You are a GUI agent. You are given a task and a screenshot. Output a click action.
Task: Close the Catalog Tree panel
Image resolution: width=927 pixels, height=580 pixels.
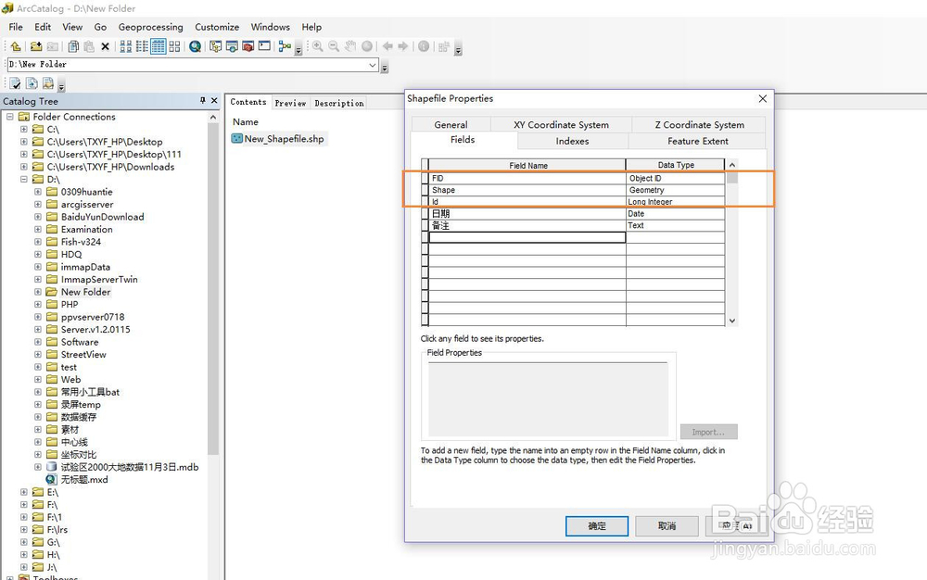pos(214,100)
